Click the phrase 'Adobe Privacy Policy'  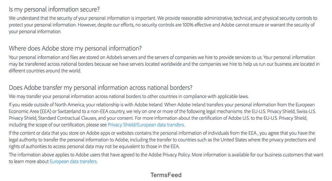point(170,155)
